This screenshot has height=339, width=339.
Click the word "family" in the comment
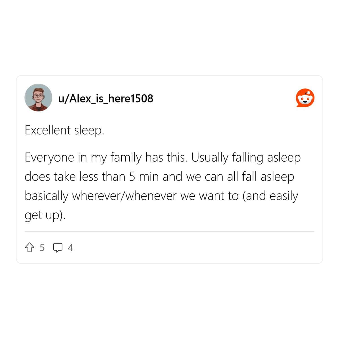pos(126,157)
